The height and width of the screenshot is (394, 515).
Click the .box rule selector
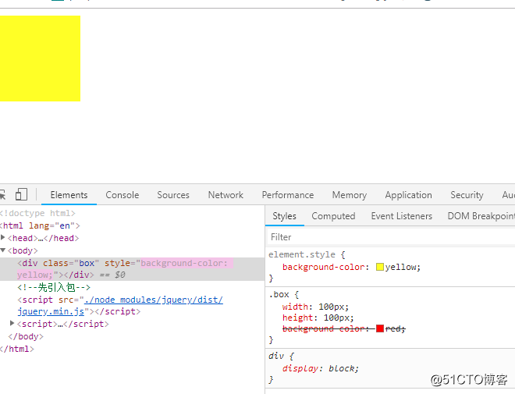tap(279, 294)
